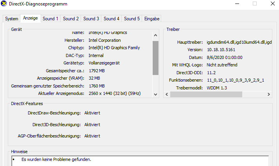
Task: Open the Sound 5 tab
Action: [x=131, y=19]
